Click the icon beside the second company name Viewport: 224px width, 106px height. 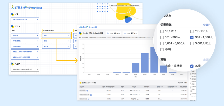[x=91, y=95]
